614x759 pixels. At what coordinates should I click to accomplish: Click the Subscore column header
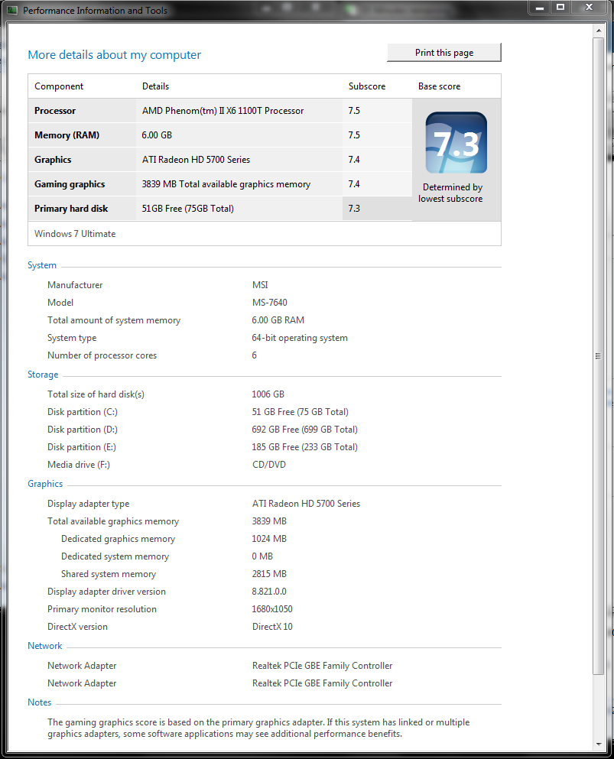[x=367, y=86]
